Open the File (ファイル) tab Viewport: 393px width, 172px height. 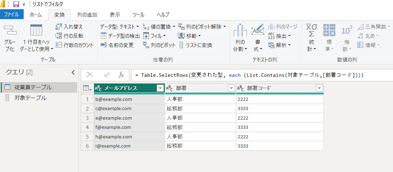pyautogui.click(x=12, y=15)
